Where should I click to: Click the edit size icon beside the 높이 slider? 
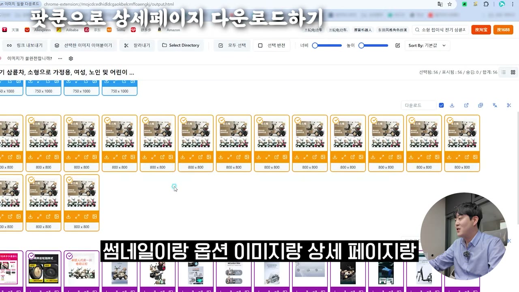(398, 45)
